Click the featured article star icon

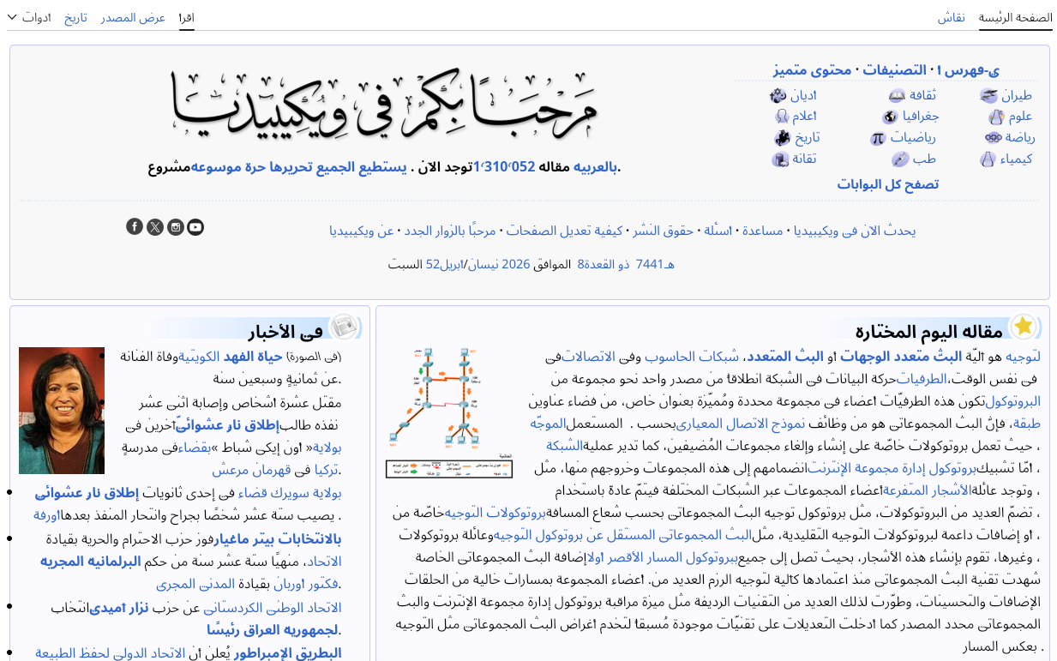click(x=1023, y=327)
